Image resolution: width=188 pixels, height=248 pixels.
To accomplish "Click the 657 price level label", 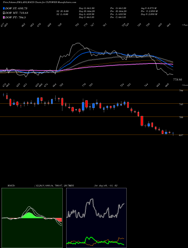I will pos(181,135).
